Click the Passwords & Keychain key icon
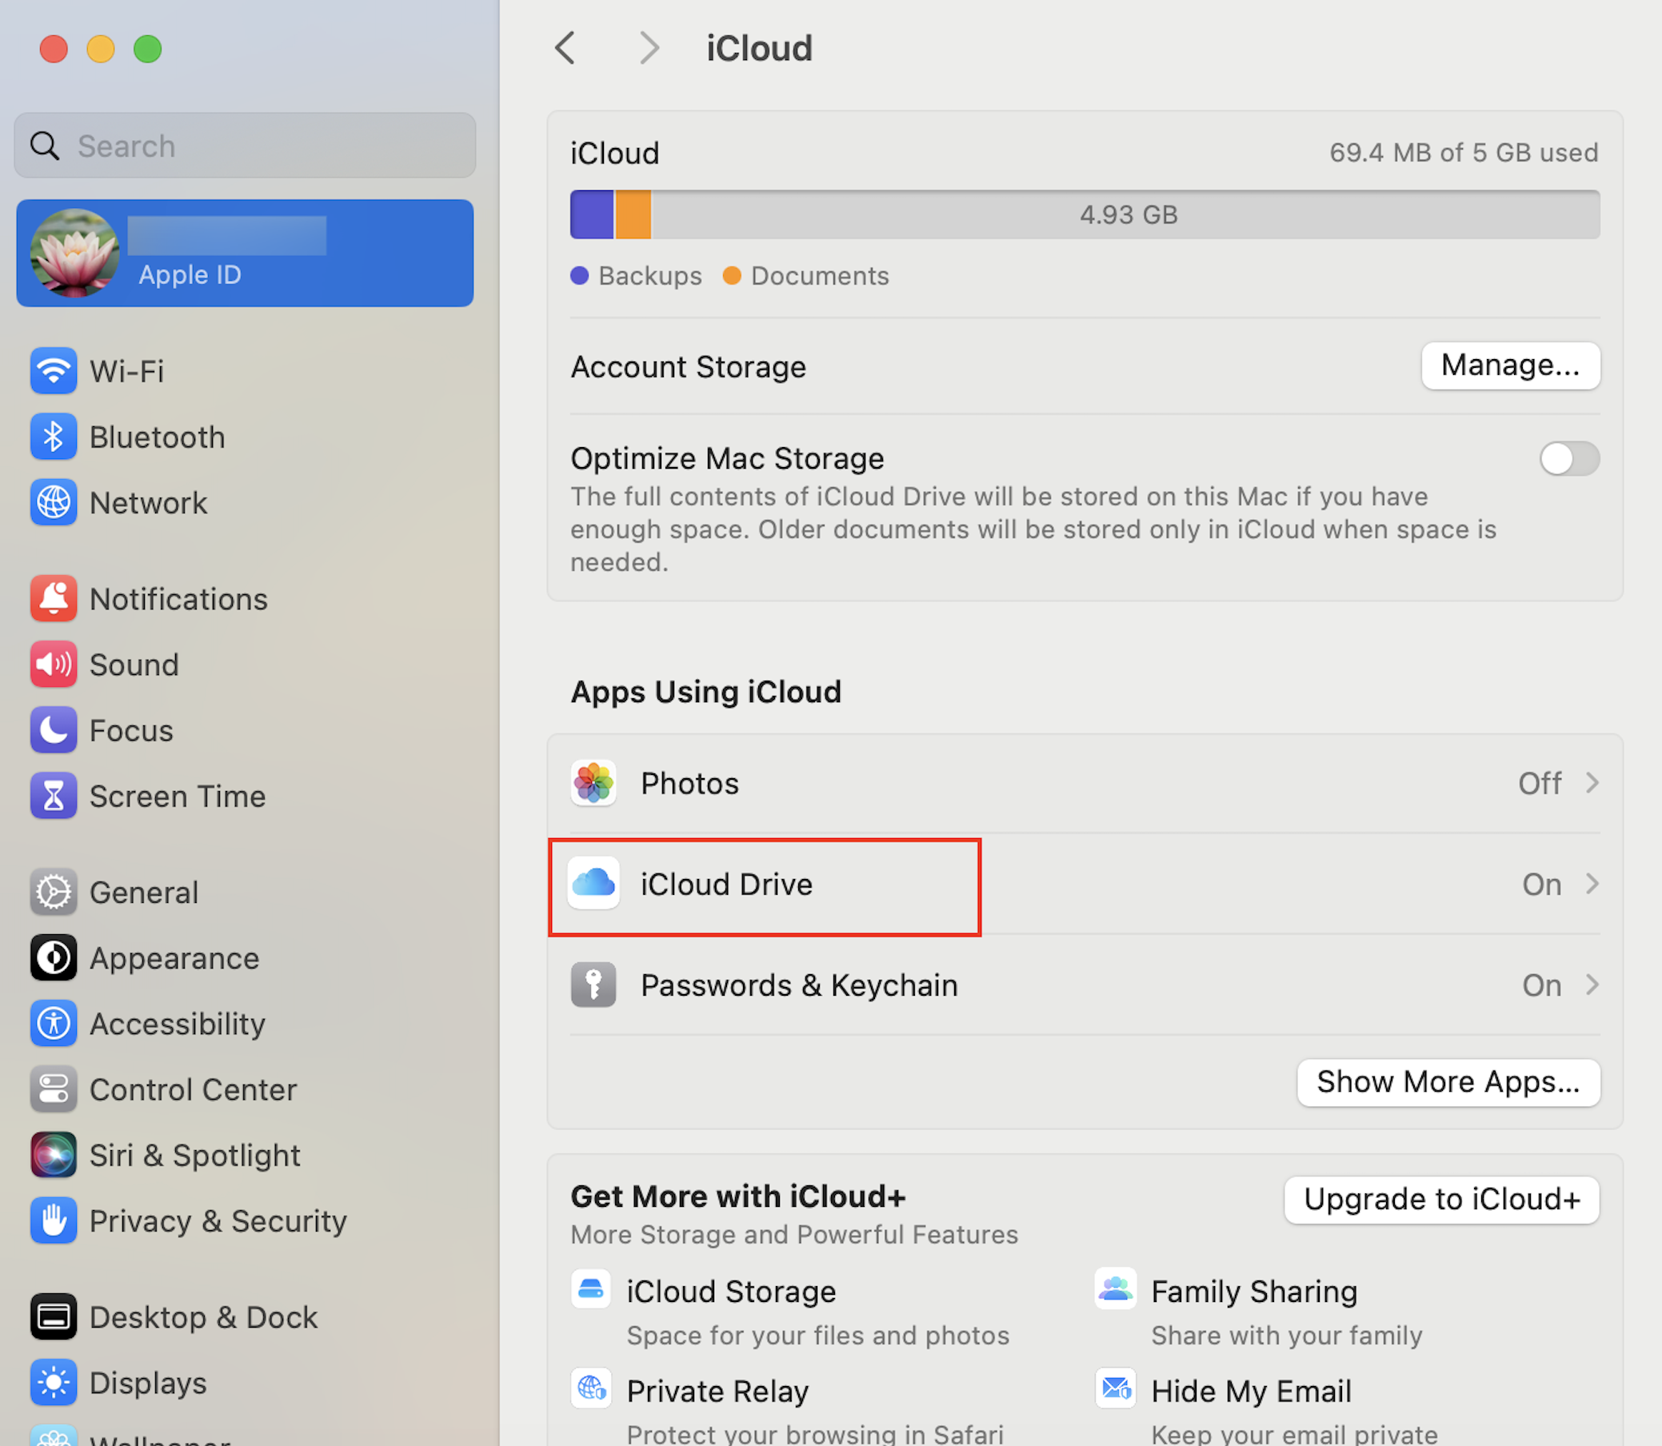This screenshot has height=1446, width=1662. 593,985
